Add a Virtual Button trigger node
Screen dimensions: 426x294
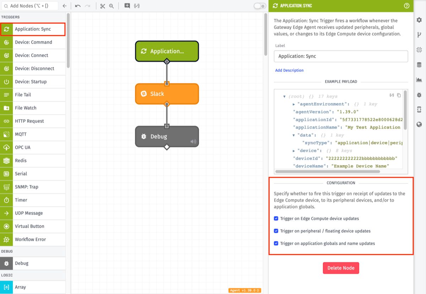(33, 226)
